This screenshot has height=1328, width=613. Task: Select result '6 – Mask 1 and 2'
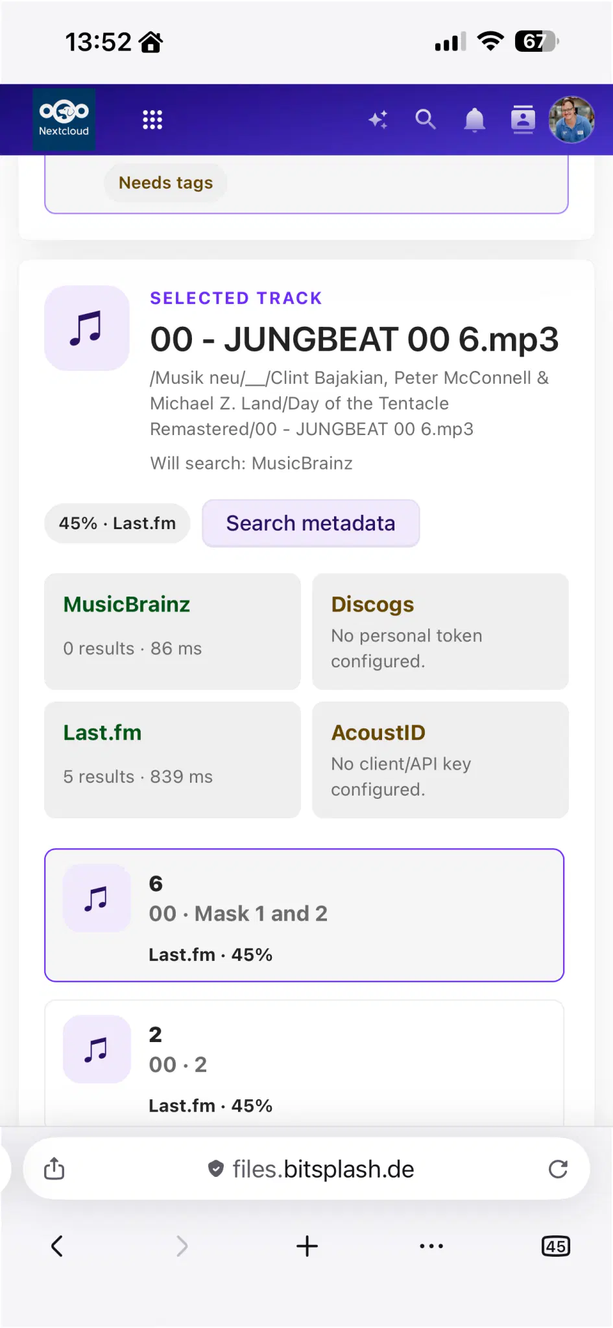(304, 915)
